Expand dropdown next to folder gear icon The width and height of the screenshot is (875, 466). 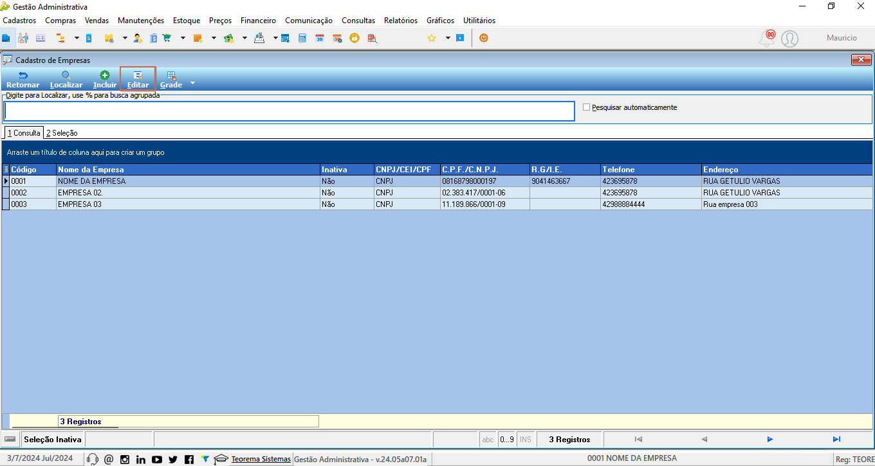point(125,39)
